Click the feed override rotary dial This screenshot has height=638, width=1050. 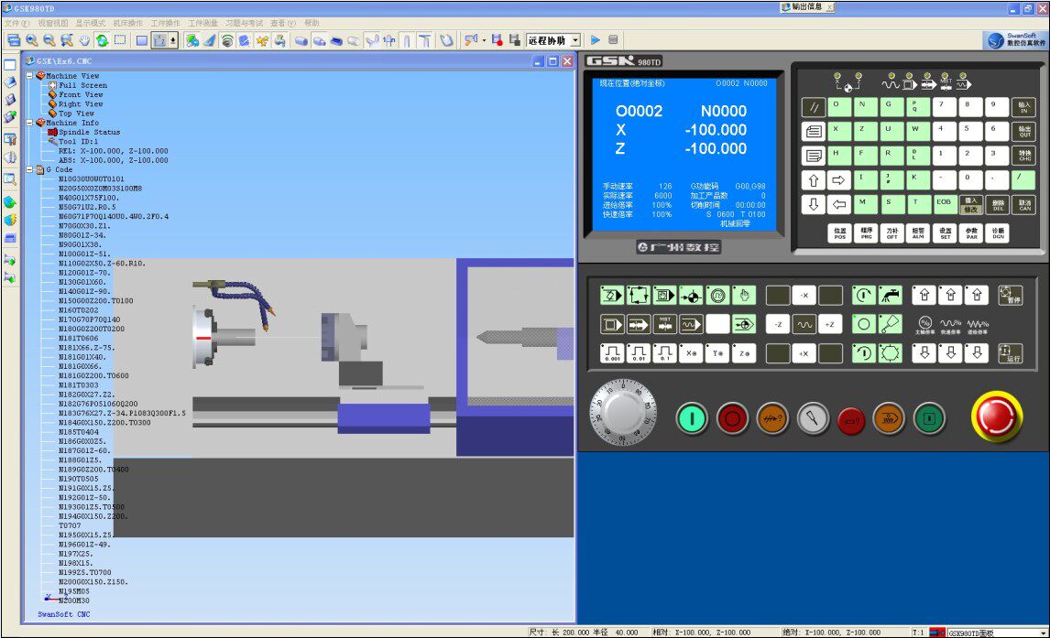point(623,413)
